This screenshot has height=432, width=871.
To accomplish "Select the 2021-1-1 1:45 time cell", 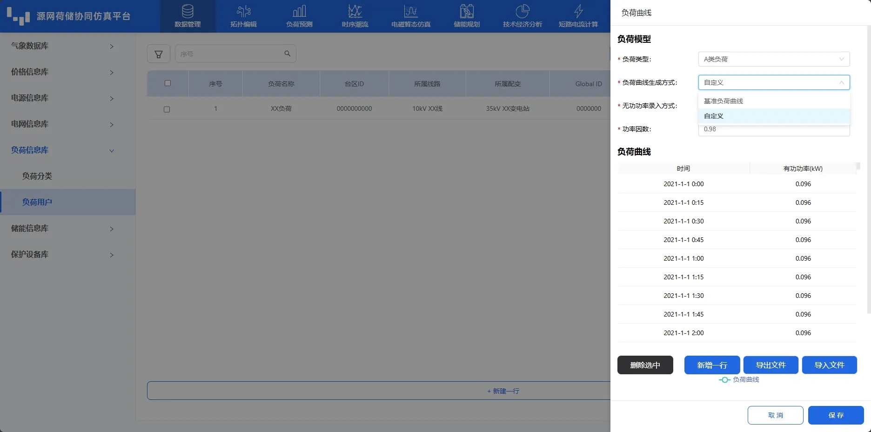I will coord(683,314).
